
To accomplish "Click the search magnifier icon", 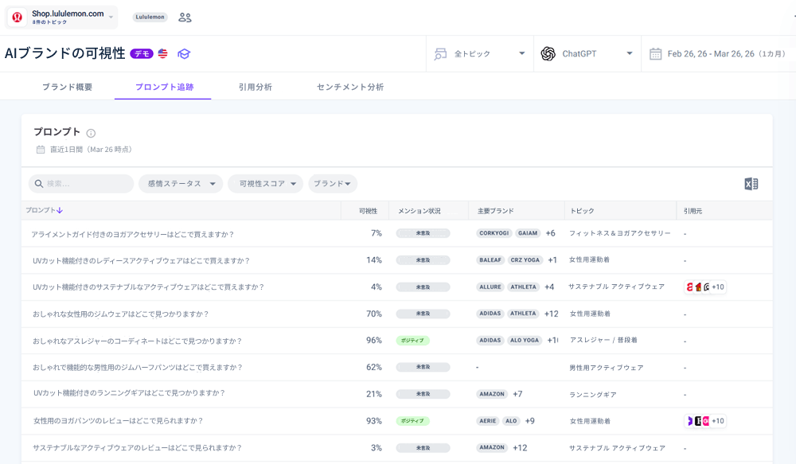I will pos(38,184).
